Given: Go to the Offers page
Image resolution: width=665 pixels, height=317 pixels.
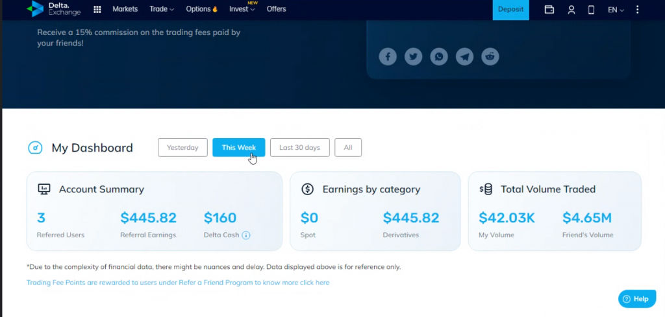Looking at the screenshot, I should coord(276,9).
